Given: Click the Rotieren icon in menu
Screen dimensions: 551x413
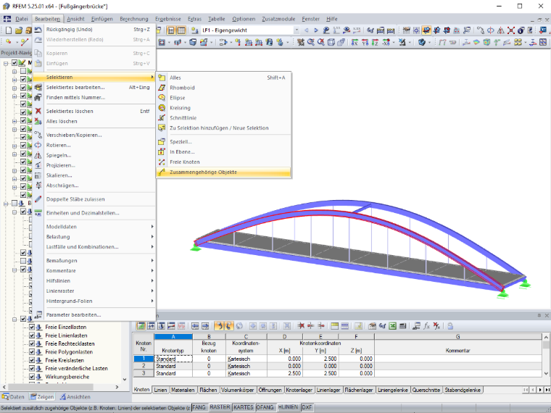Looking at the screenshot, I should click(38, 145).
